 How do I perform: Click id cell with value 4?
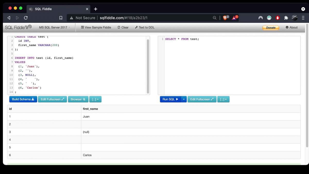point(44,140)
